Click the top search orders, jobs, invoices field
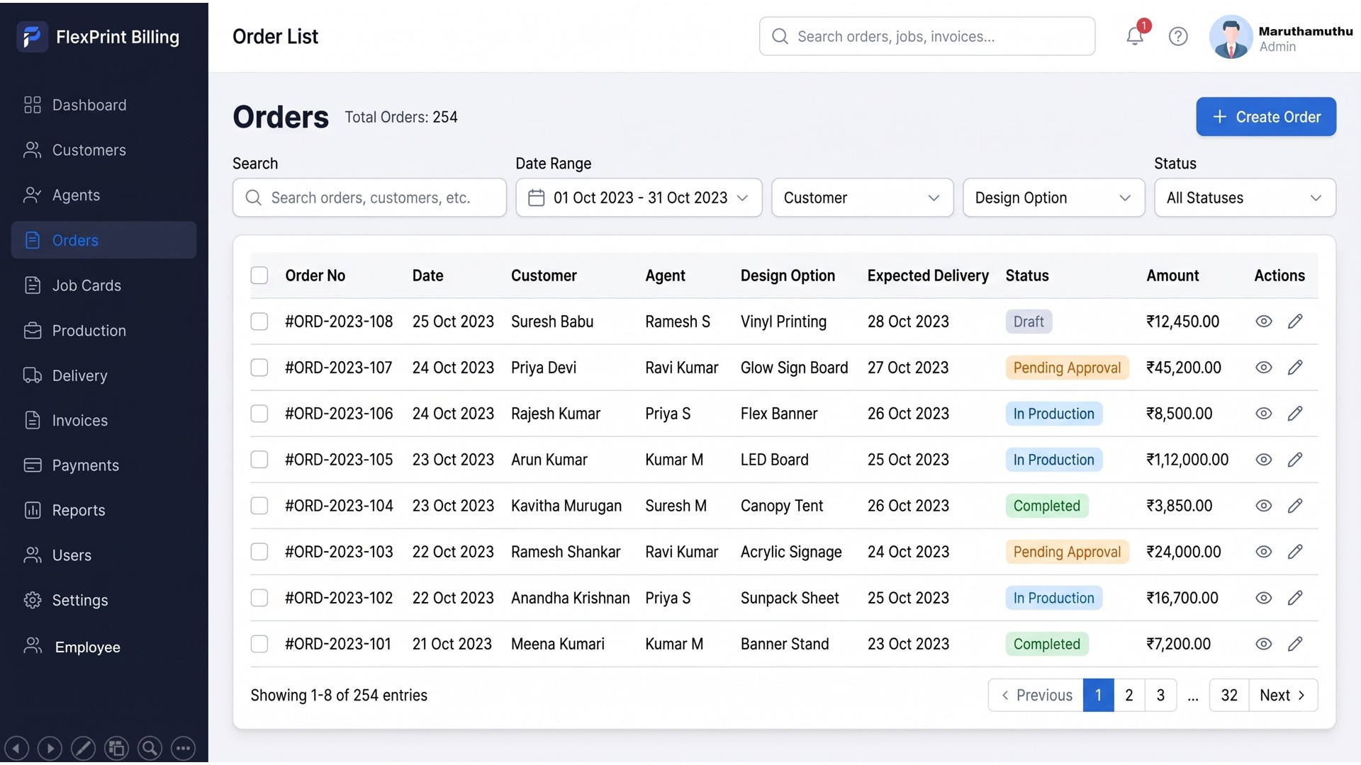 pos(927,36)
